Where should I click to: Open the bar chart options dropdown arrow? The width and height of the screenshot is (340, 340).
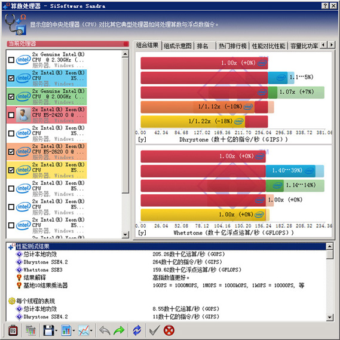[x=73, y=331]
